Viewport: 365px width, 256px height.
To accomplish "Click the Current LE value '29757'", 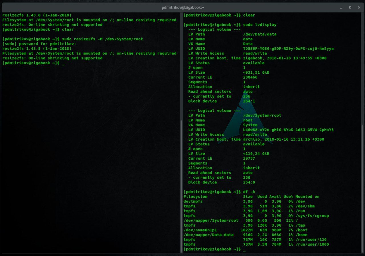I will pos(249,159).
